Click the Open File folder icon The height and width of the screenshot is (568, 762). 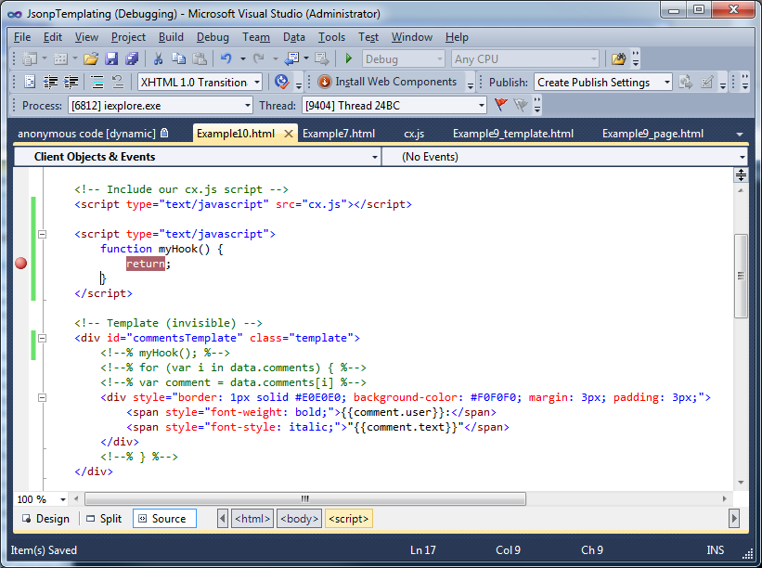(91, 58)
